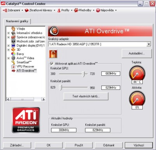This screenshot has width=156, height=150.
Task: Click the Odstranit button
Action: click(x=109, y=145)
